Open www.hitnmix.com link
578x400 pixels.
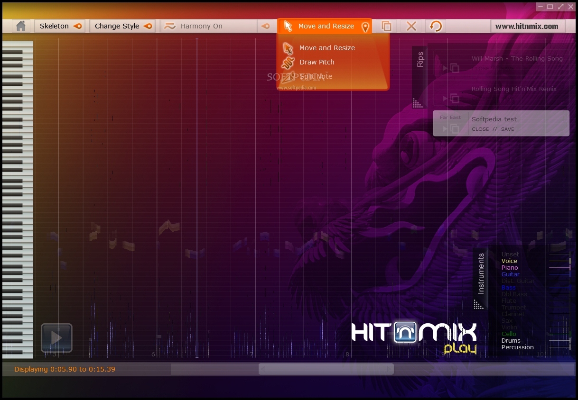[527, 26]
